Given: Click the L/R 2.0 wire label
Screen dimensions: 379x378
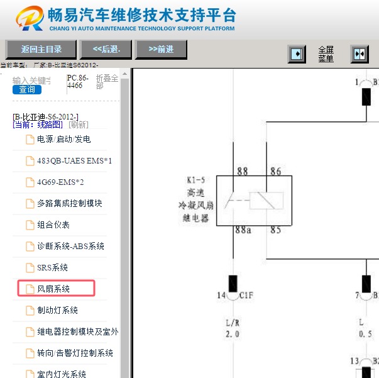Looking at the screenshot, I should [x=233, y=329].
